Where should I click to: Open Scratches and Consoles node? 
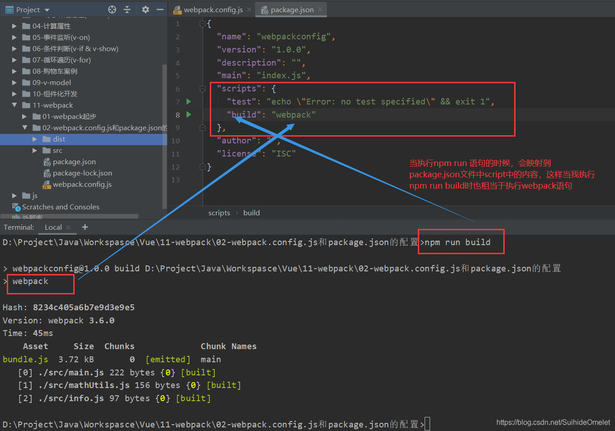(61, 207)
